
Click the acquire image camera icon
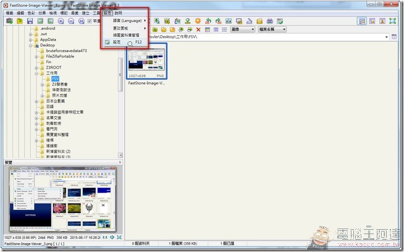point(9,21)
